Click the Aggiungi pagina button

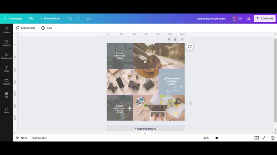146,129
